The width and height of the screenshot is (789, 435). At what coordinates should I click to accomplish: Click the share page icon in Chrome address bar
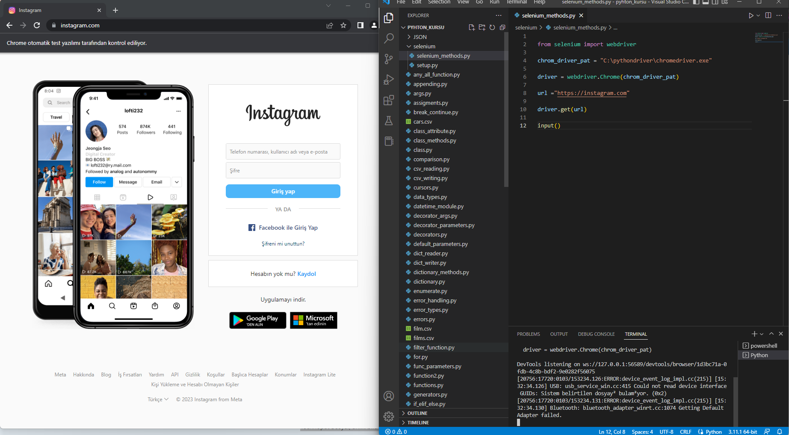[x=330, y=25]
